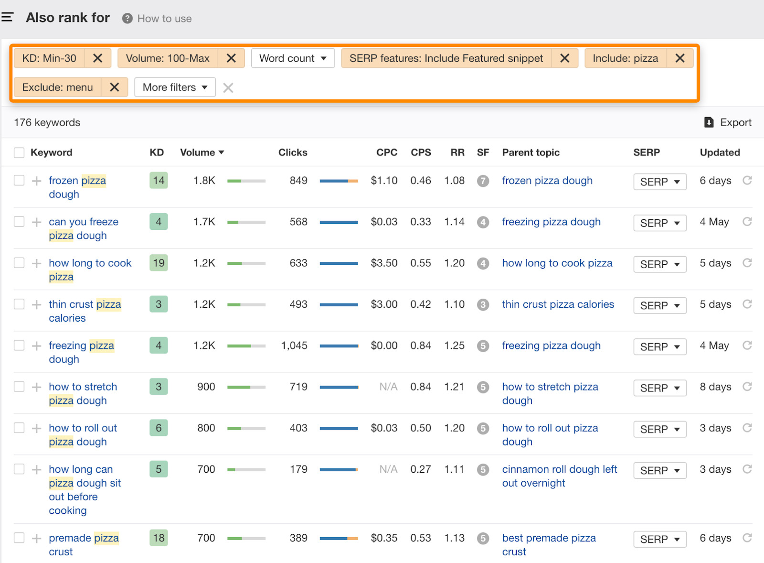Open SERP dropdown for can you freeze pizza dough

pos(659,223)
